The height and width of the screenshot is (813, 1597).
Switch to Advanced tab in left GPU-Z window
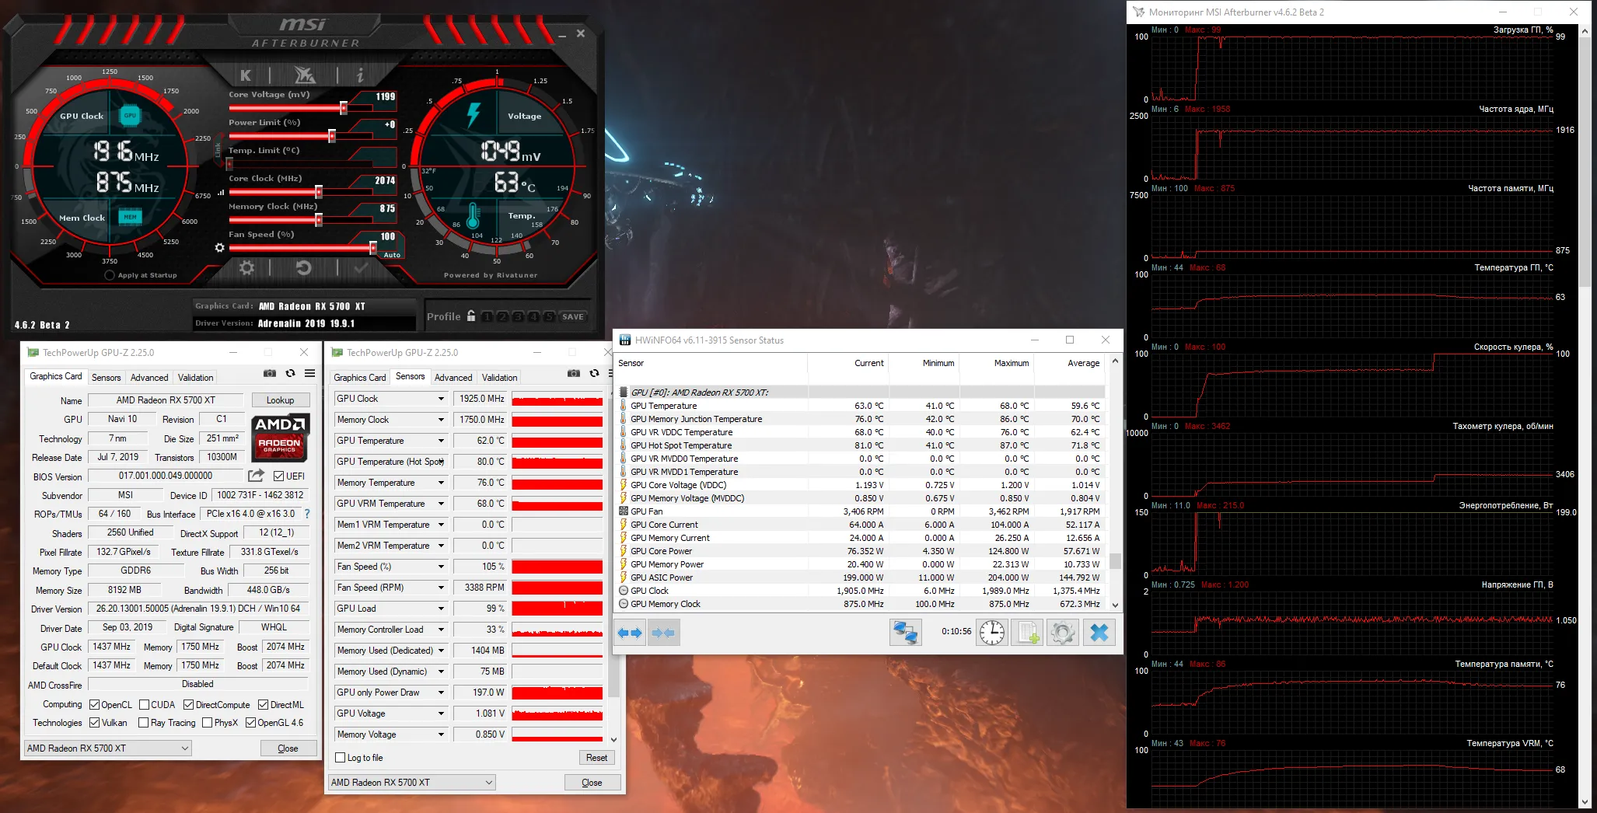pyautogui.click(x=149, y=378)
